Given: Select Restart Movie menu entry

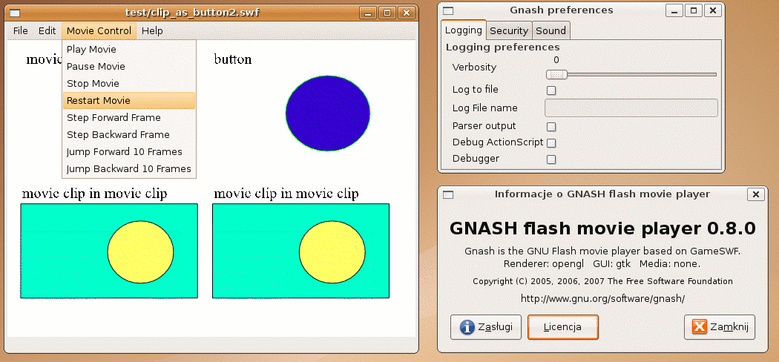Looking at the screenshot, I should tap(128, 100).
